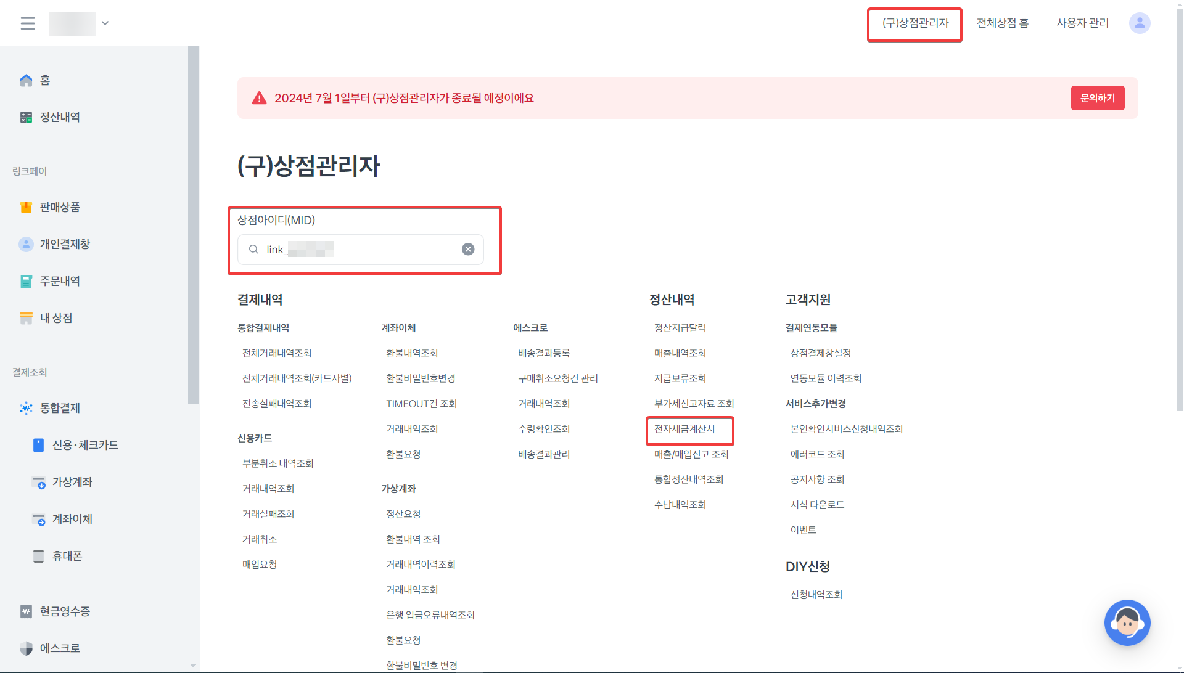Open the customer support chat bubble
This screenshot has width=1184, height=673.
pos(1127,622)
